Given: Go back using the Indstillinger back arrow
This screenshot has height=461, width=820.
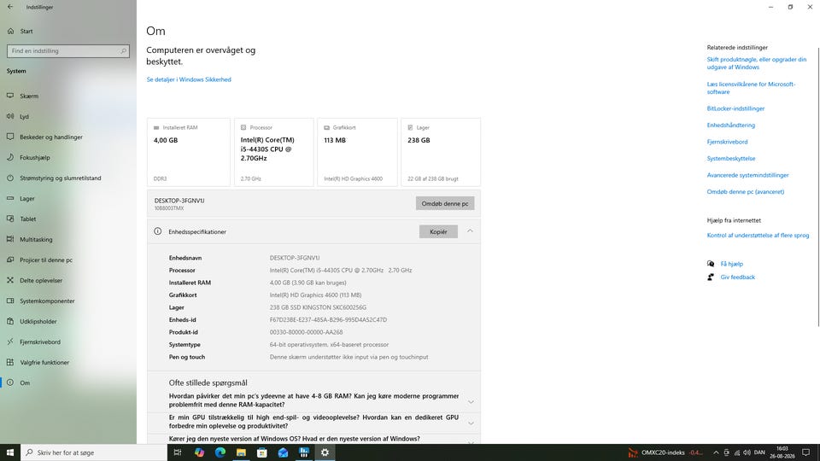Looking at the screenshot, I should pyautogui.click(x=10, y=7).
